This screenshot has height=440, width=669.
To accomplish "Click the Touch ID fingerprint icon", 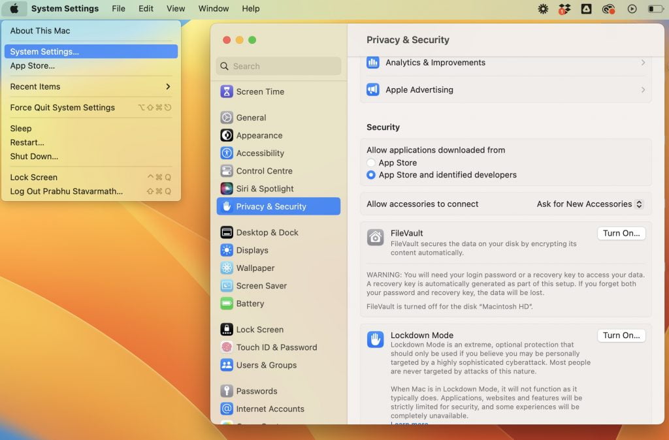I will pyautogui.click(x=227, y=347).
